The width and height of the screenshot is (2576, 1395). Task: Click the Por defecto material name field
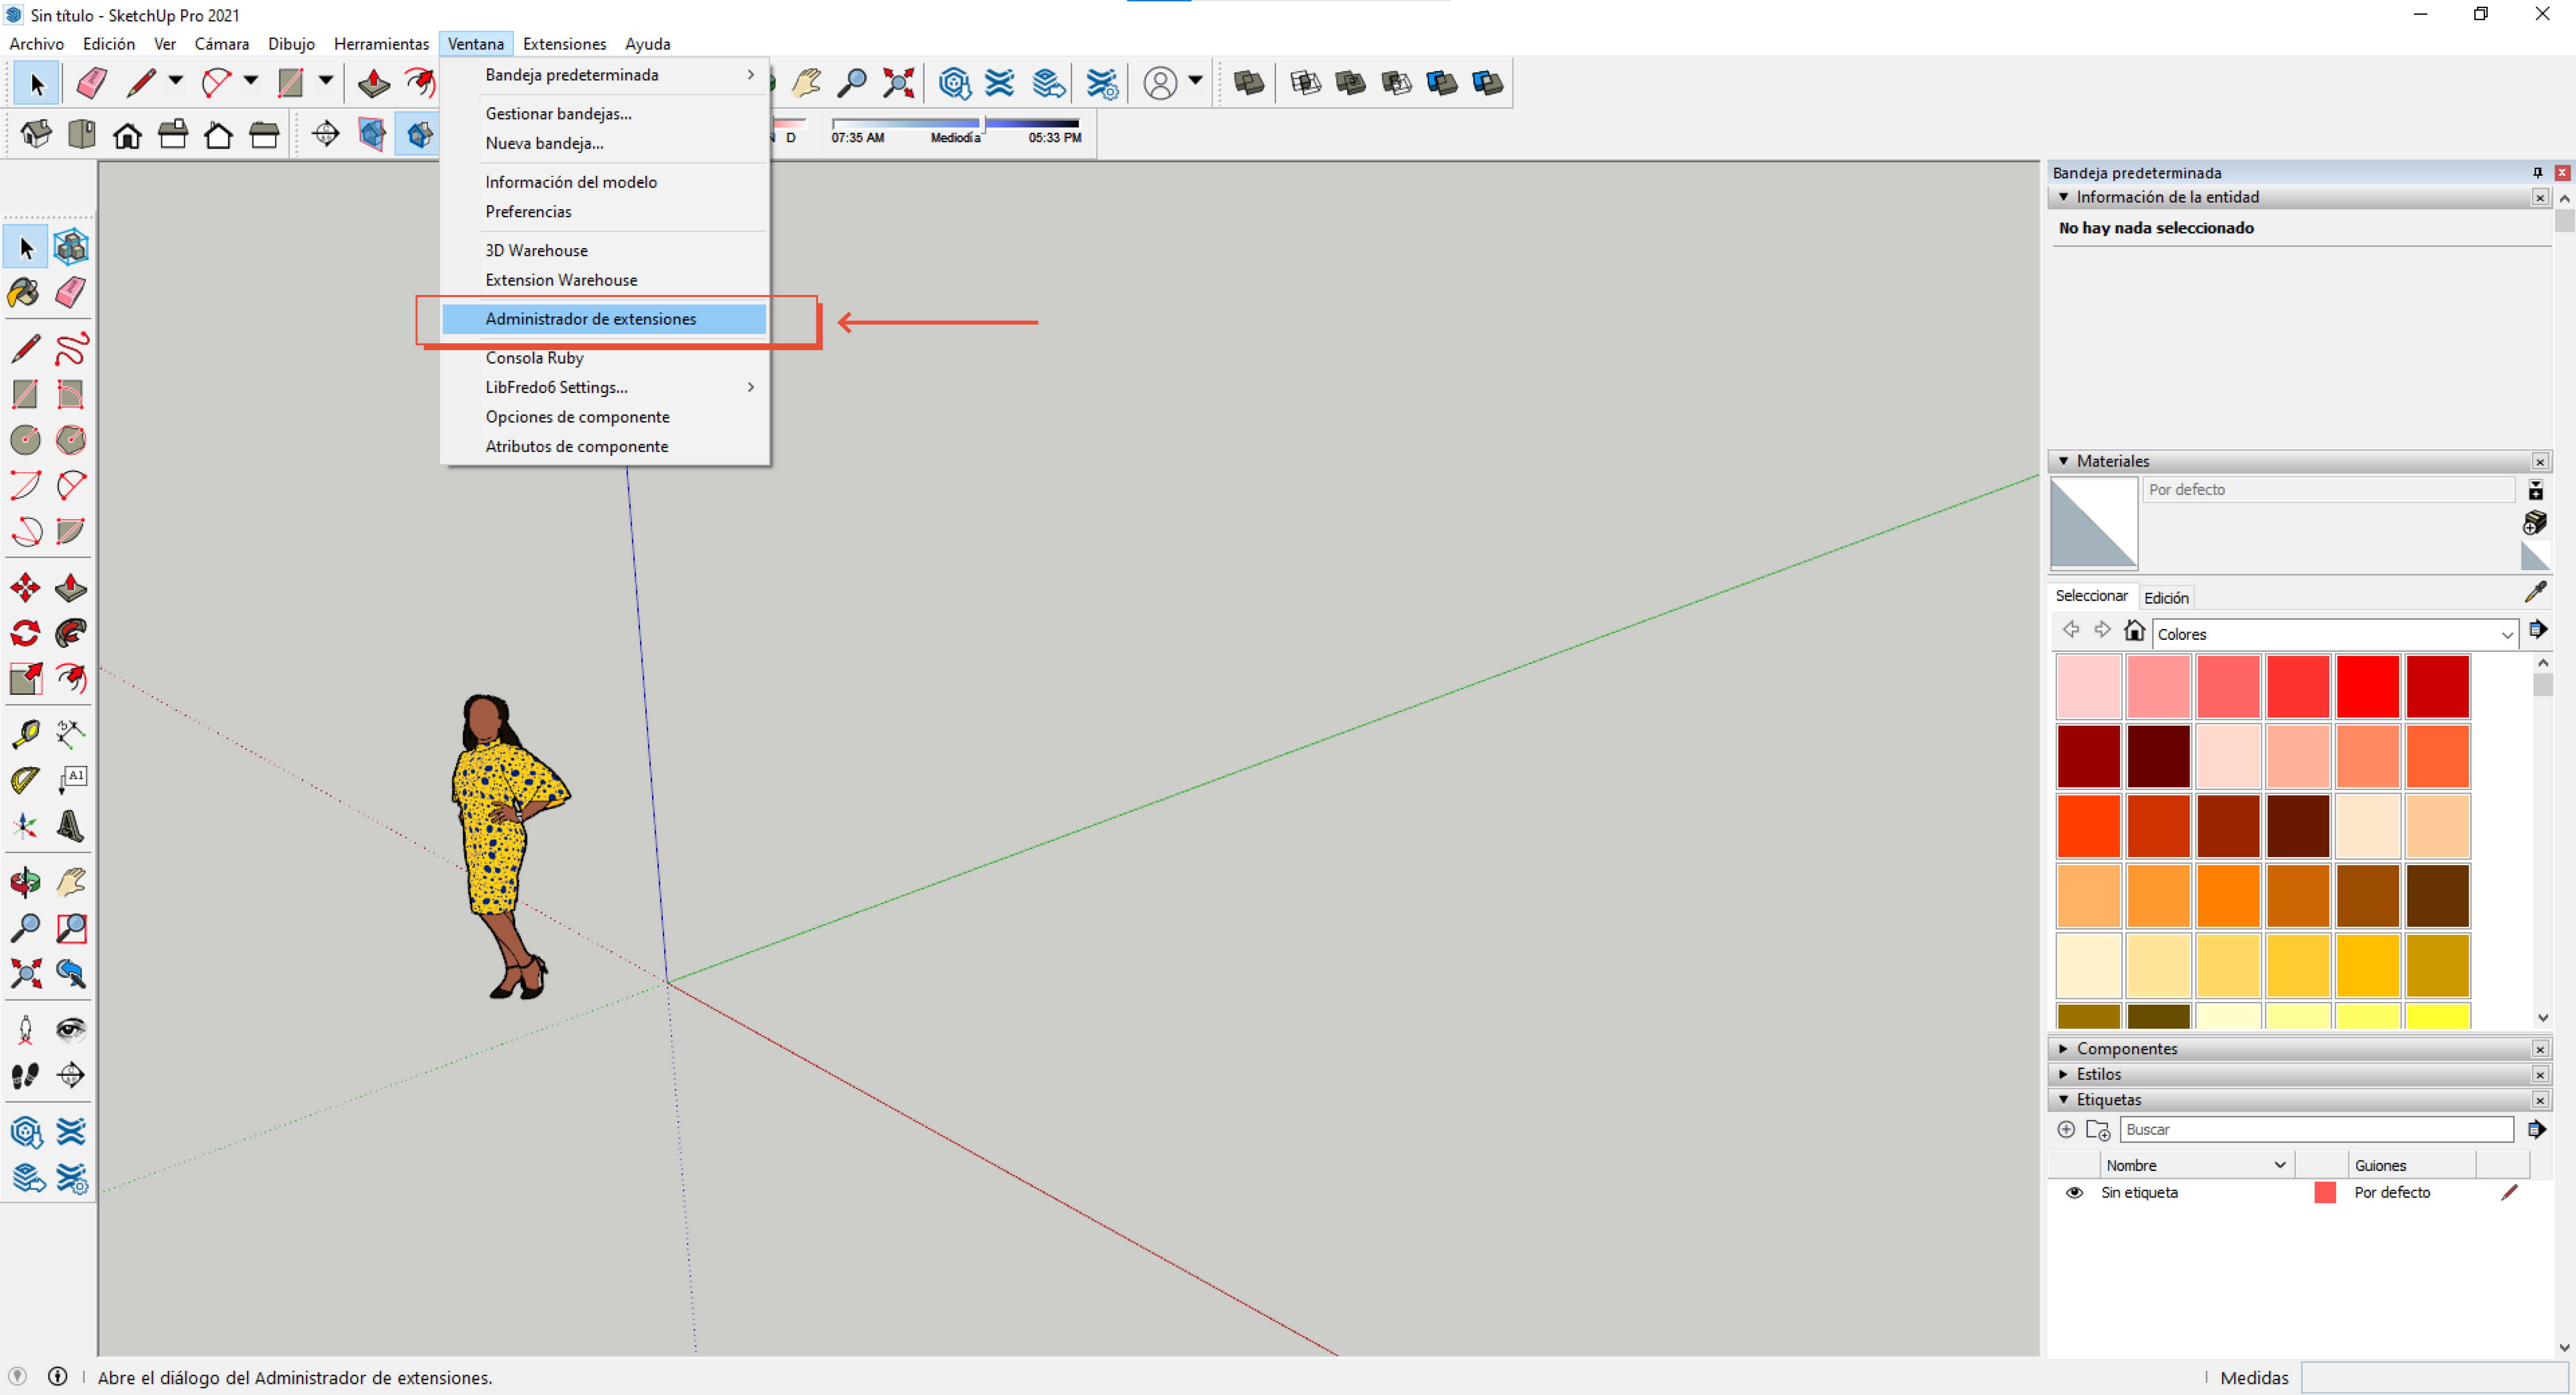coord(2328,489)
